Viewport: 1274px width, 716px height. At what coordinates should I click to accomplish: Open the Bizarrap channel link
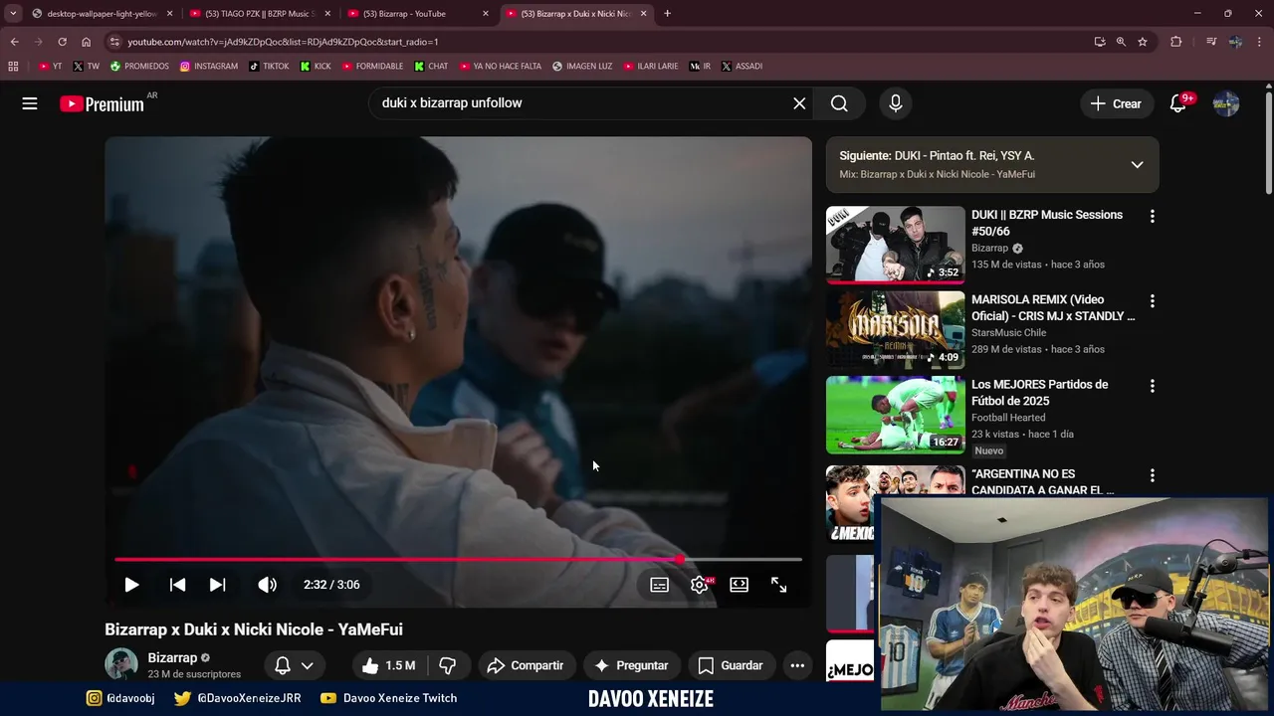[172, 657]
